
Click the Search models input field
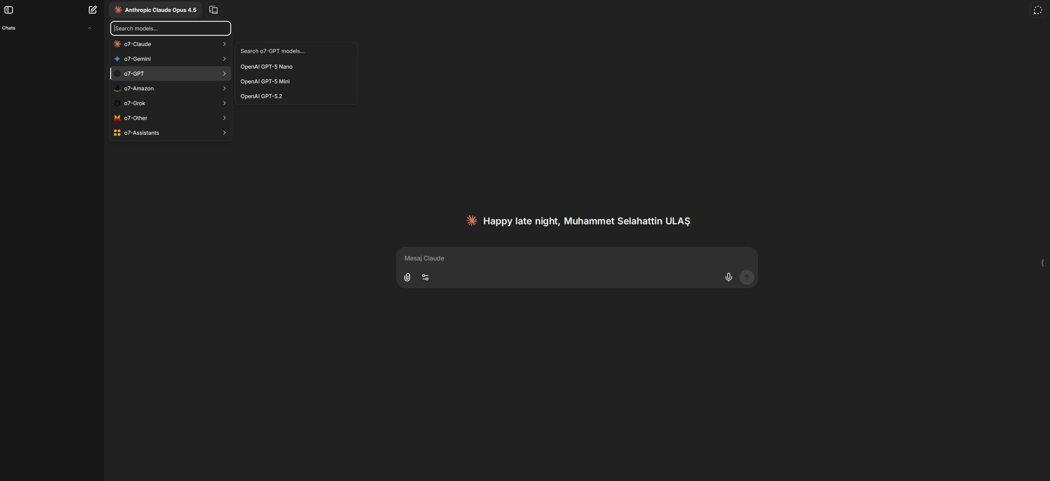coord(170,28)
